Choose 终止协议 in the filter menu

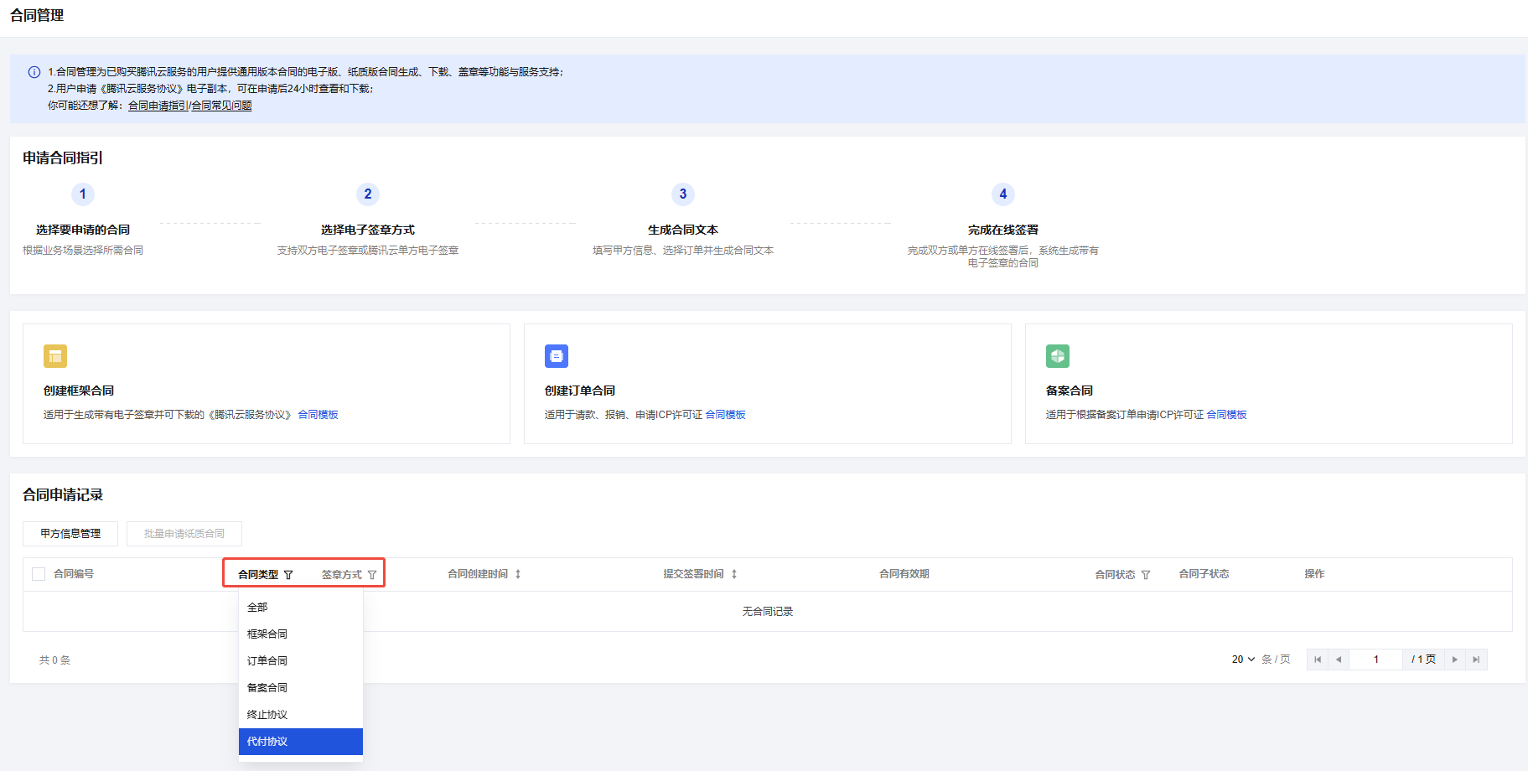(x=267, y=715)
